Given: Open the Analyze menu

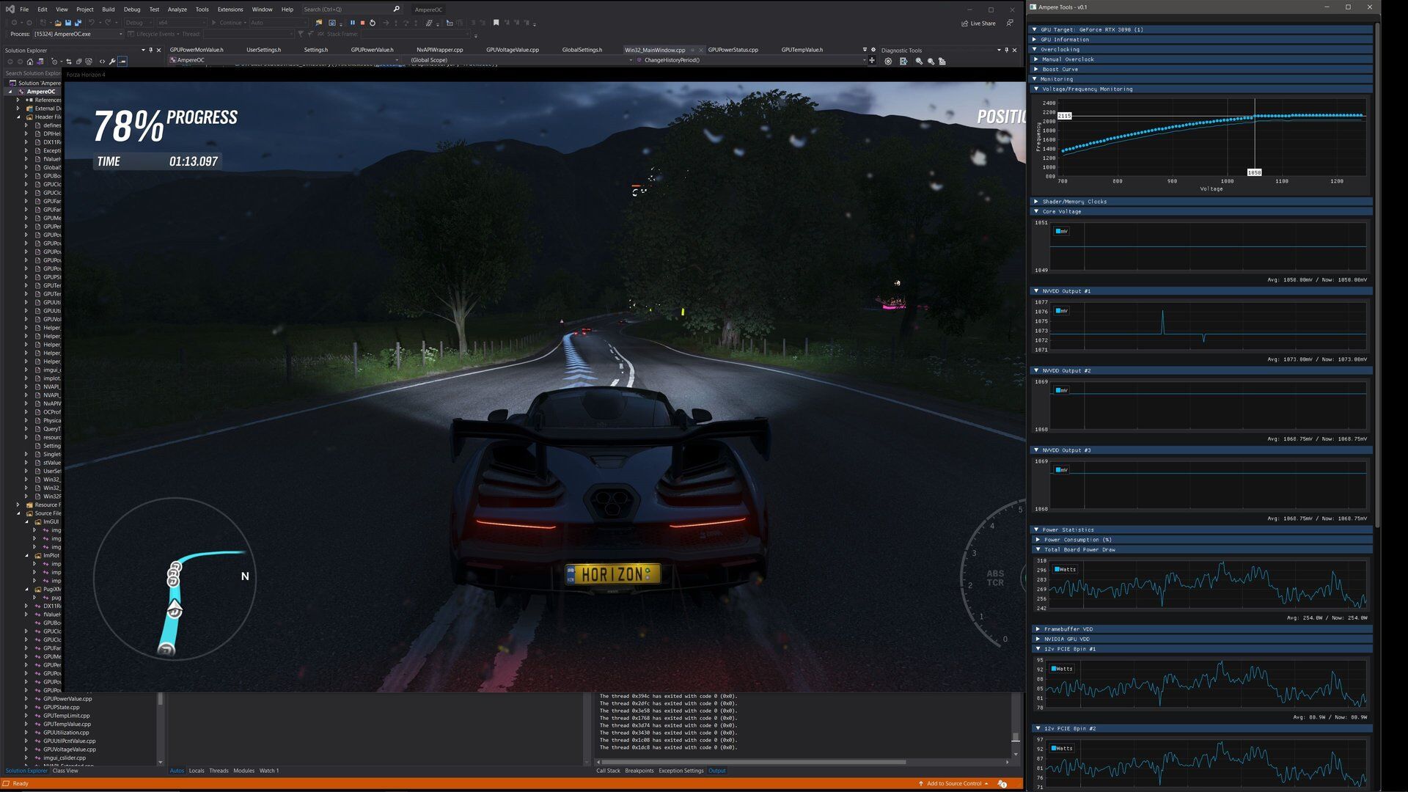Looking at the screenshot, I should pos(177,10).
